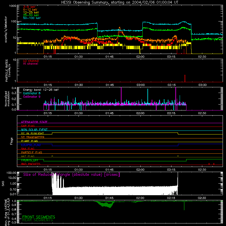Viewport: 226px width, 226px height.
Task: Click the '0.4' tick on modulation axis
Action: (x=14, y=88)
